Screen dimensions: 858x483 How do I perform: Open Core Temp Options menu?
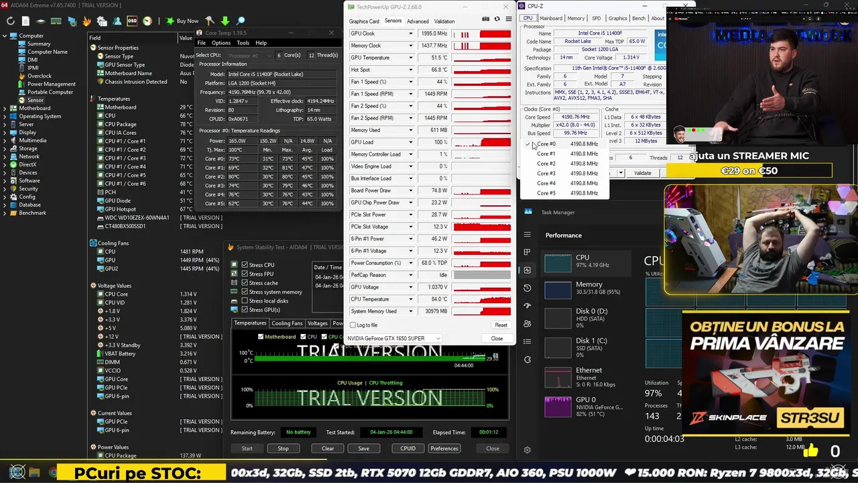[x=221, y=43]
